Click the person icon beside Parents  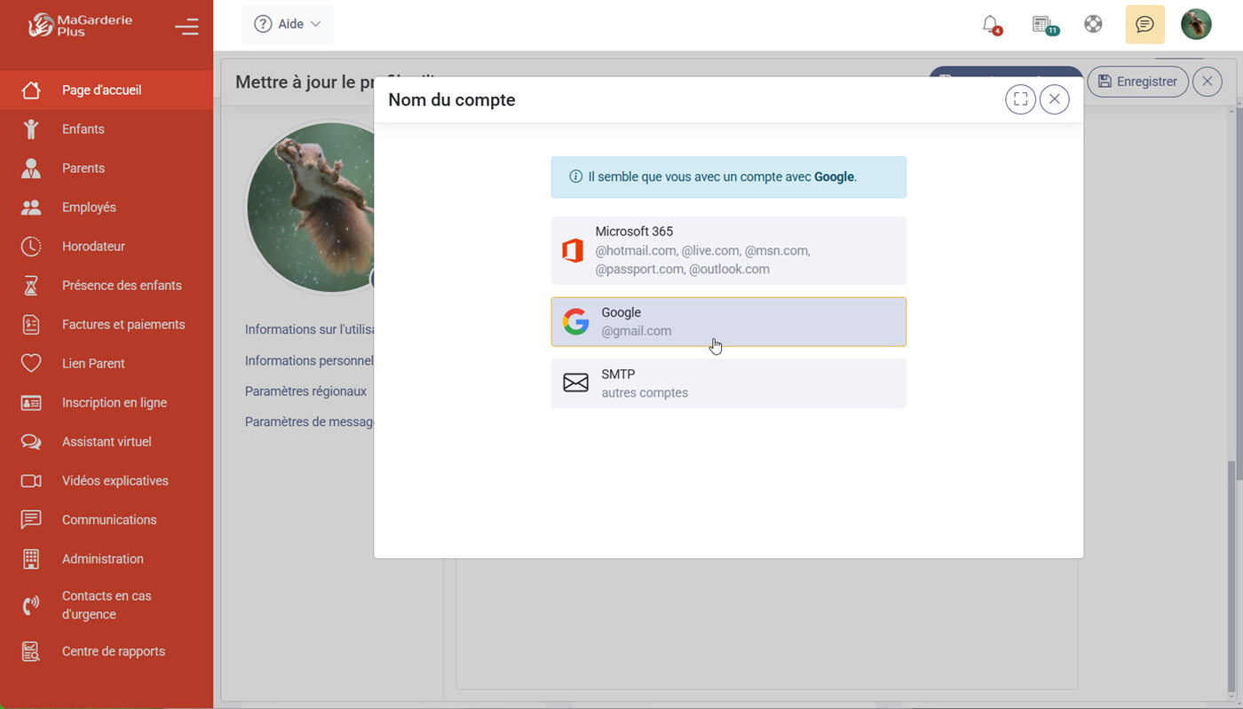(x=31, y=168)
